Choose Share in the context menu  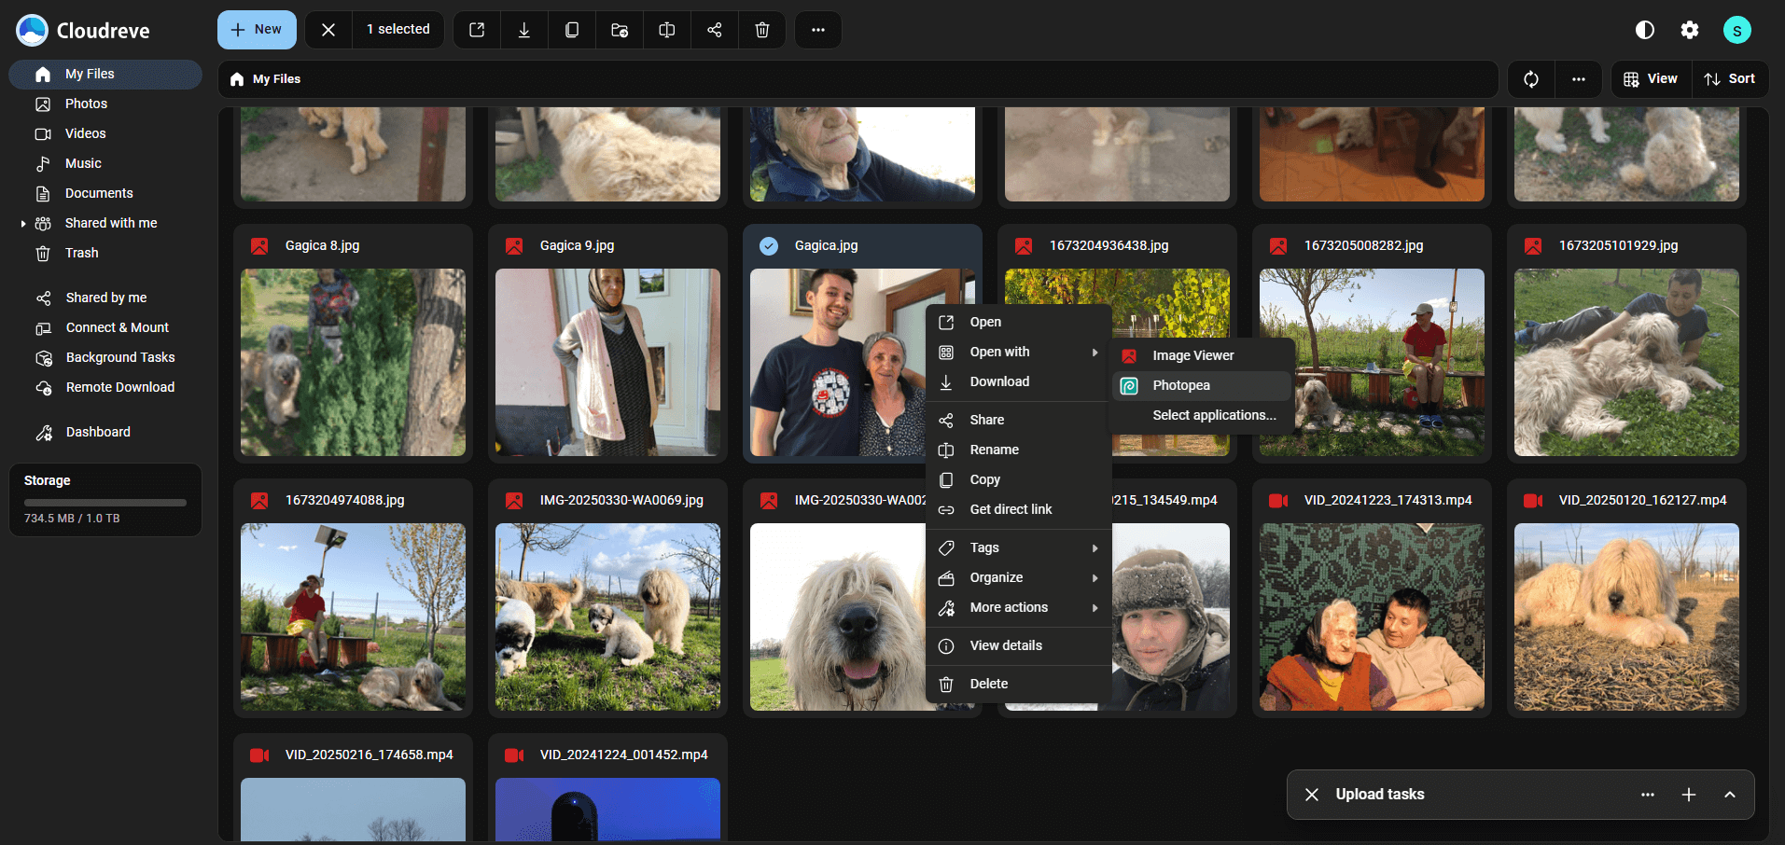(1018, 420)
